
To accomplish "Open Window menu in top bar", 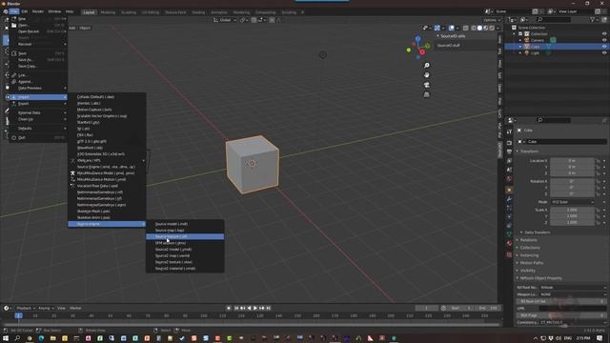I will click(x=54, y=11).
